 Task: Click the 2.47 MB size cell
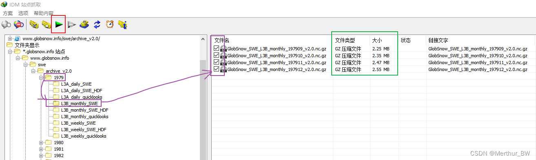coord(381,63)
